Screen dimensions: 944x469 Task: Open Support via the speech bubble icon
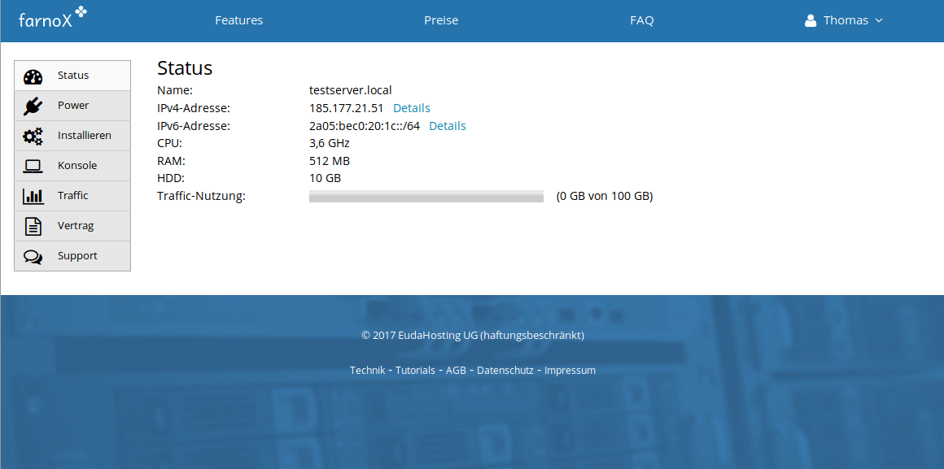point(33,255)
